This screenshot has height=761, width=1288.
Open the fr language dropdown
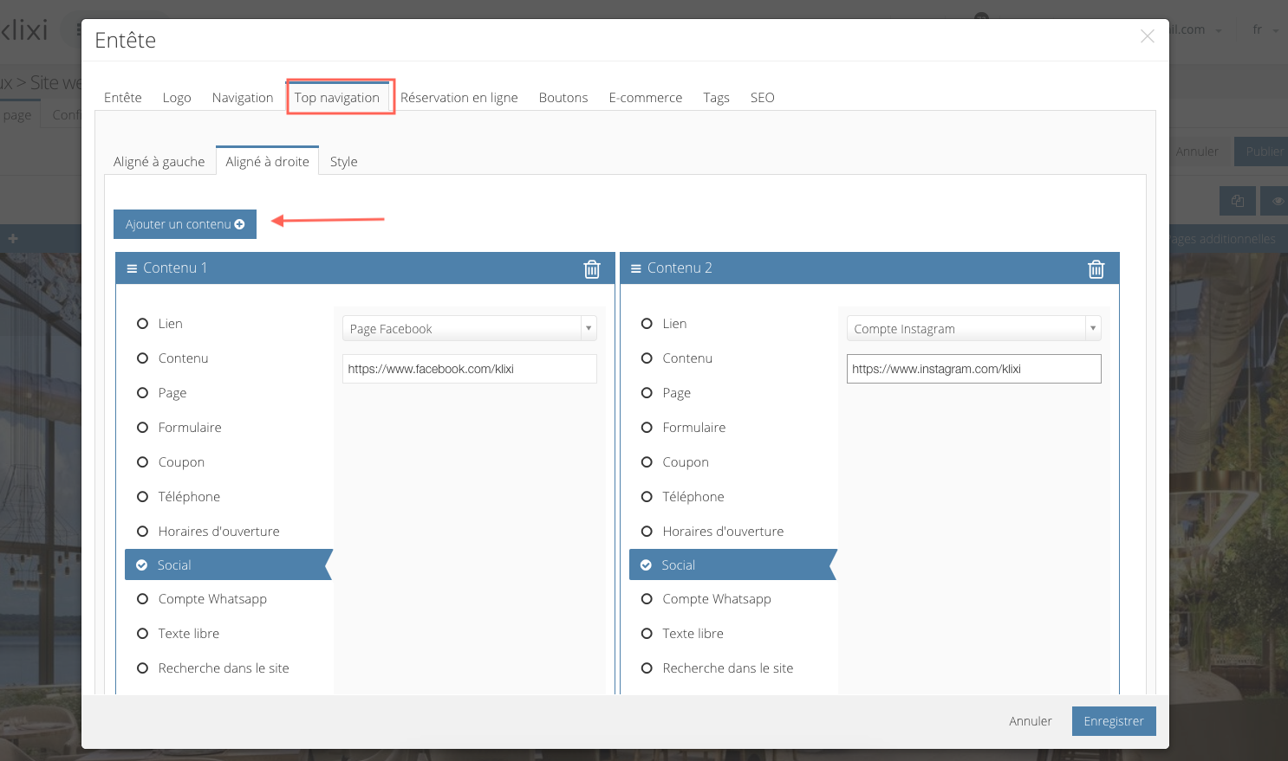[1265, 29]
